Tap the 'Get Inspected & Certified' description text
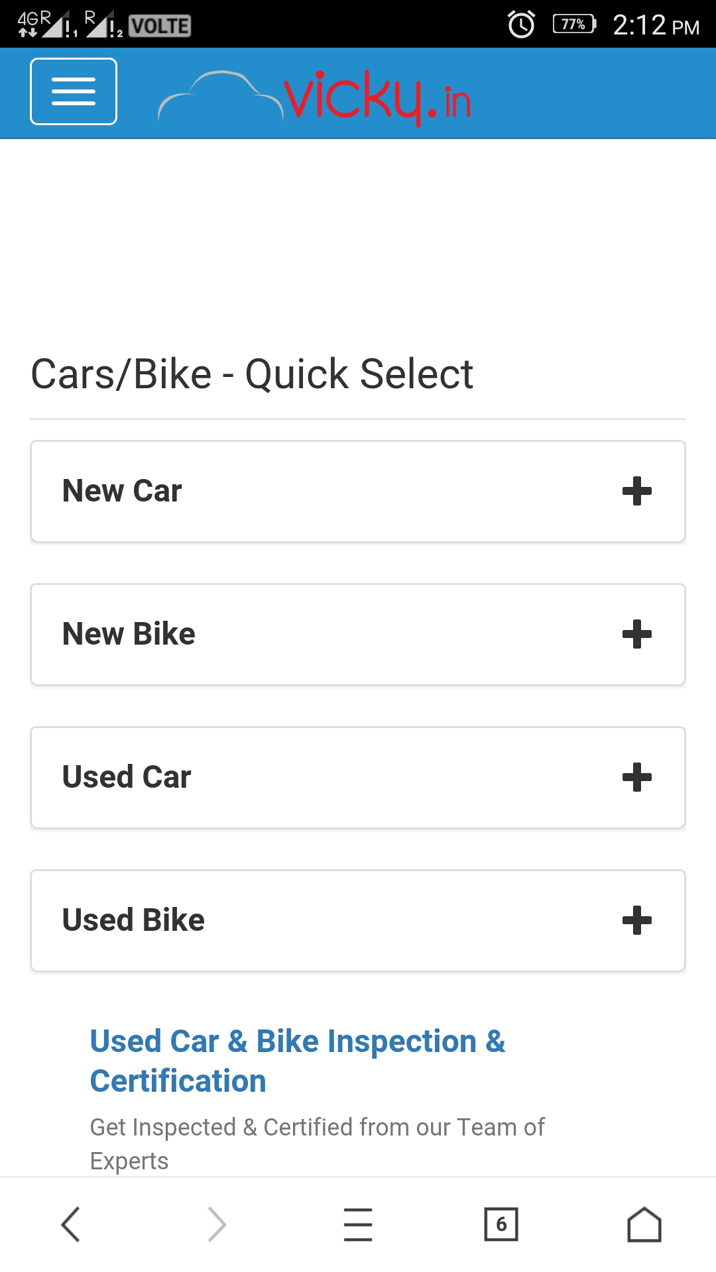This screenshot has height=1272, width=716. pyautogui.click(x=317, y=1143)
